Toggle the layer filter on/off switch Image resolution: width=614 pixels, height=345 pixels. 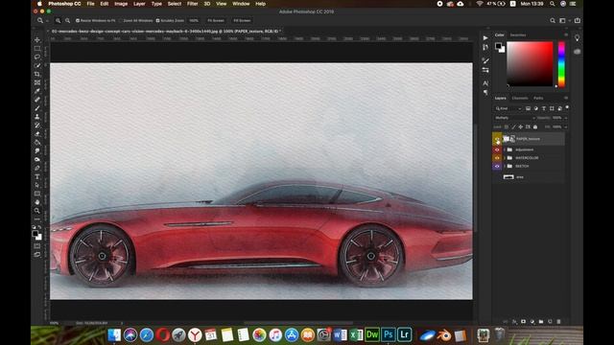[567, 108]
